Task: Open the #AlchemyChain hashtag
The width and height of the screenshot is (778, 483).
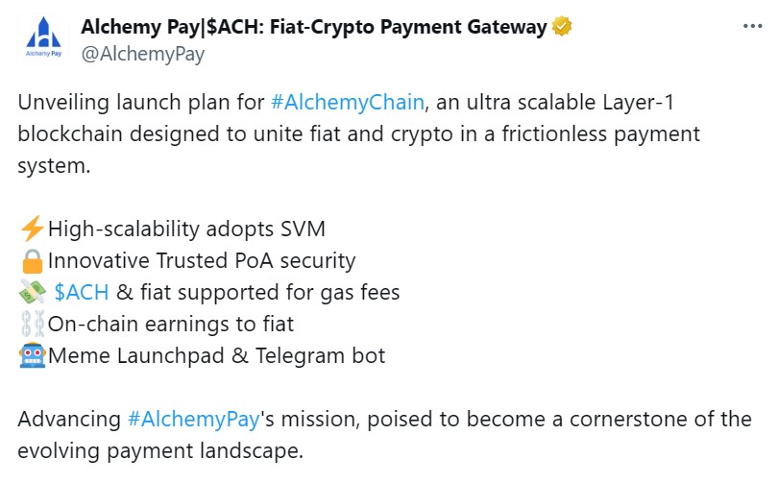Action: [x=348, y=102]
